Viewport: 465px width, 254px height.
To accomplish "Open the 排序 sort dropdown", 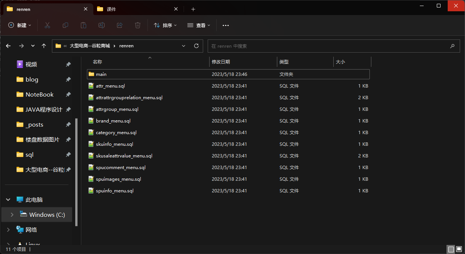I will [x=165, y=25].
